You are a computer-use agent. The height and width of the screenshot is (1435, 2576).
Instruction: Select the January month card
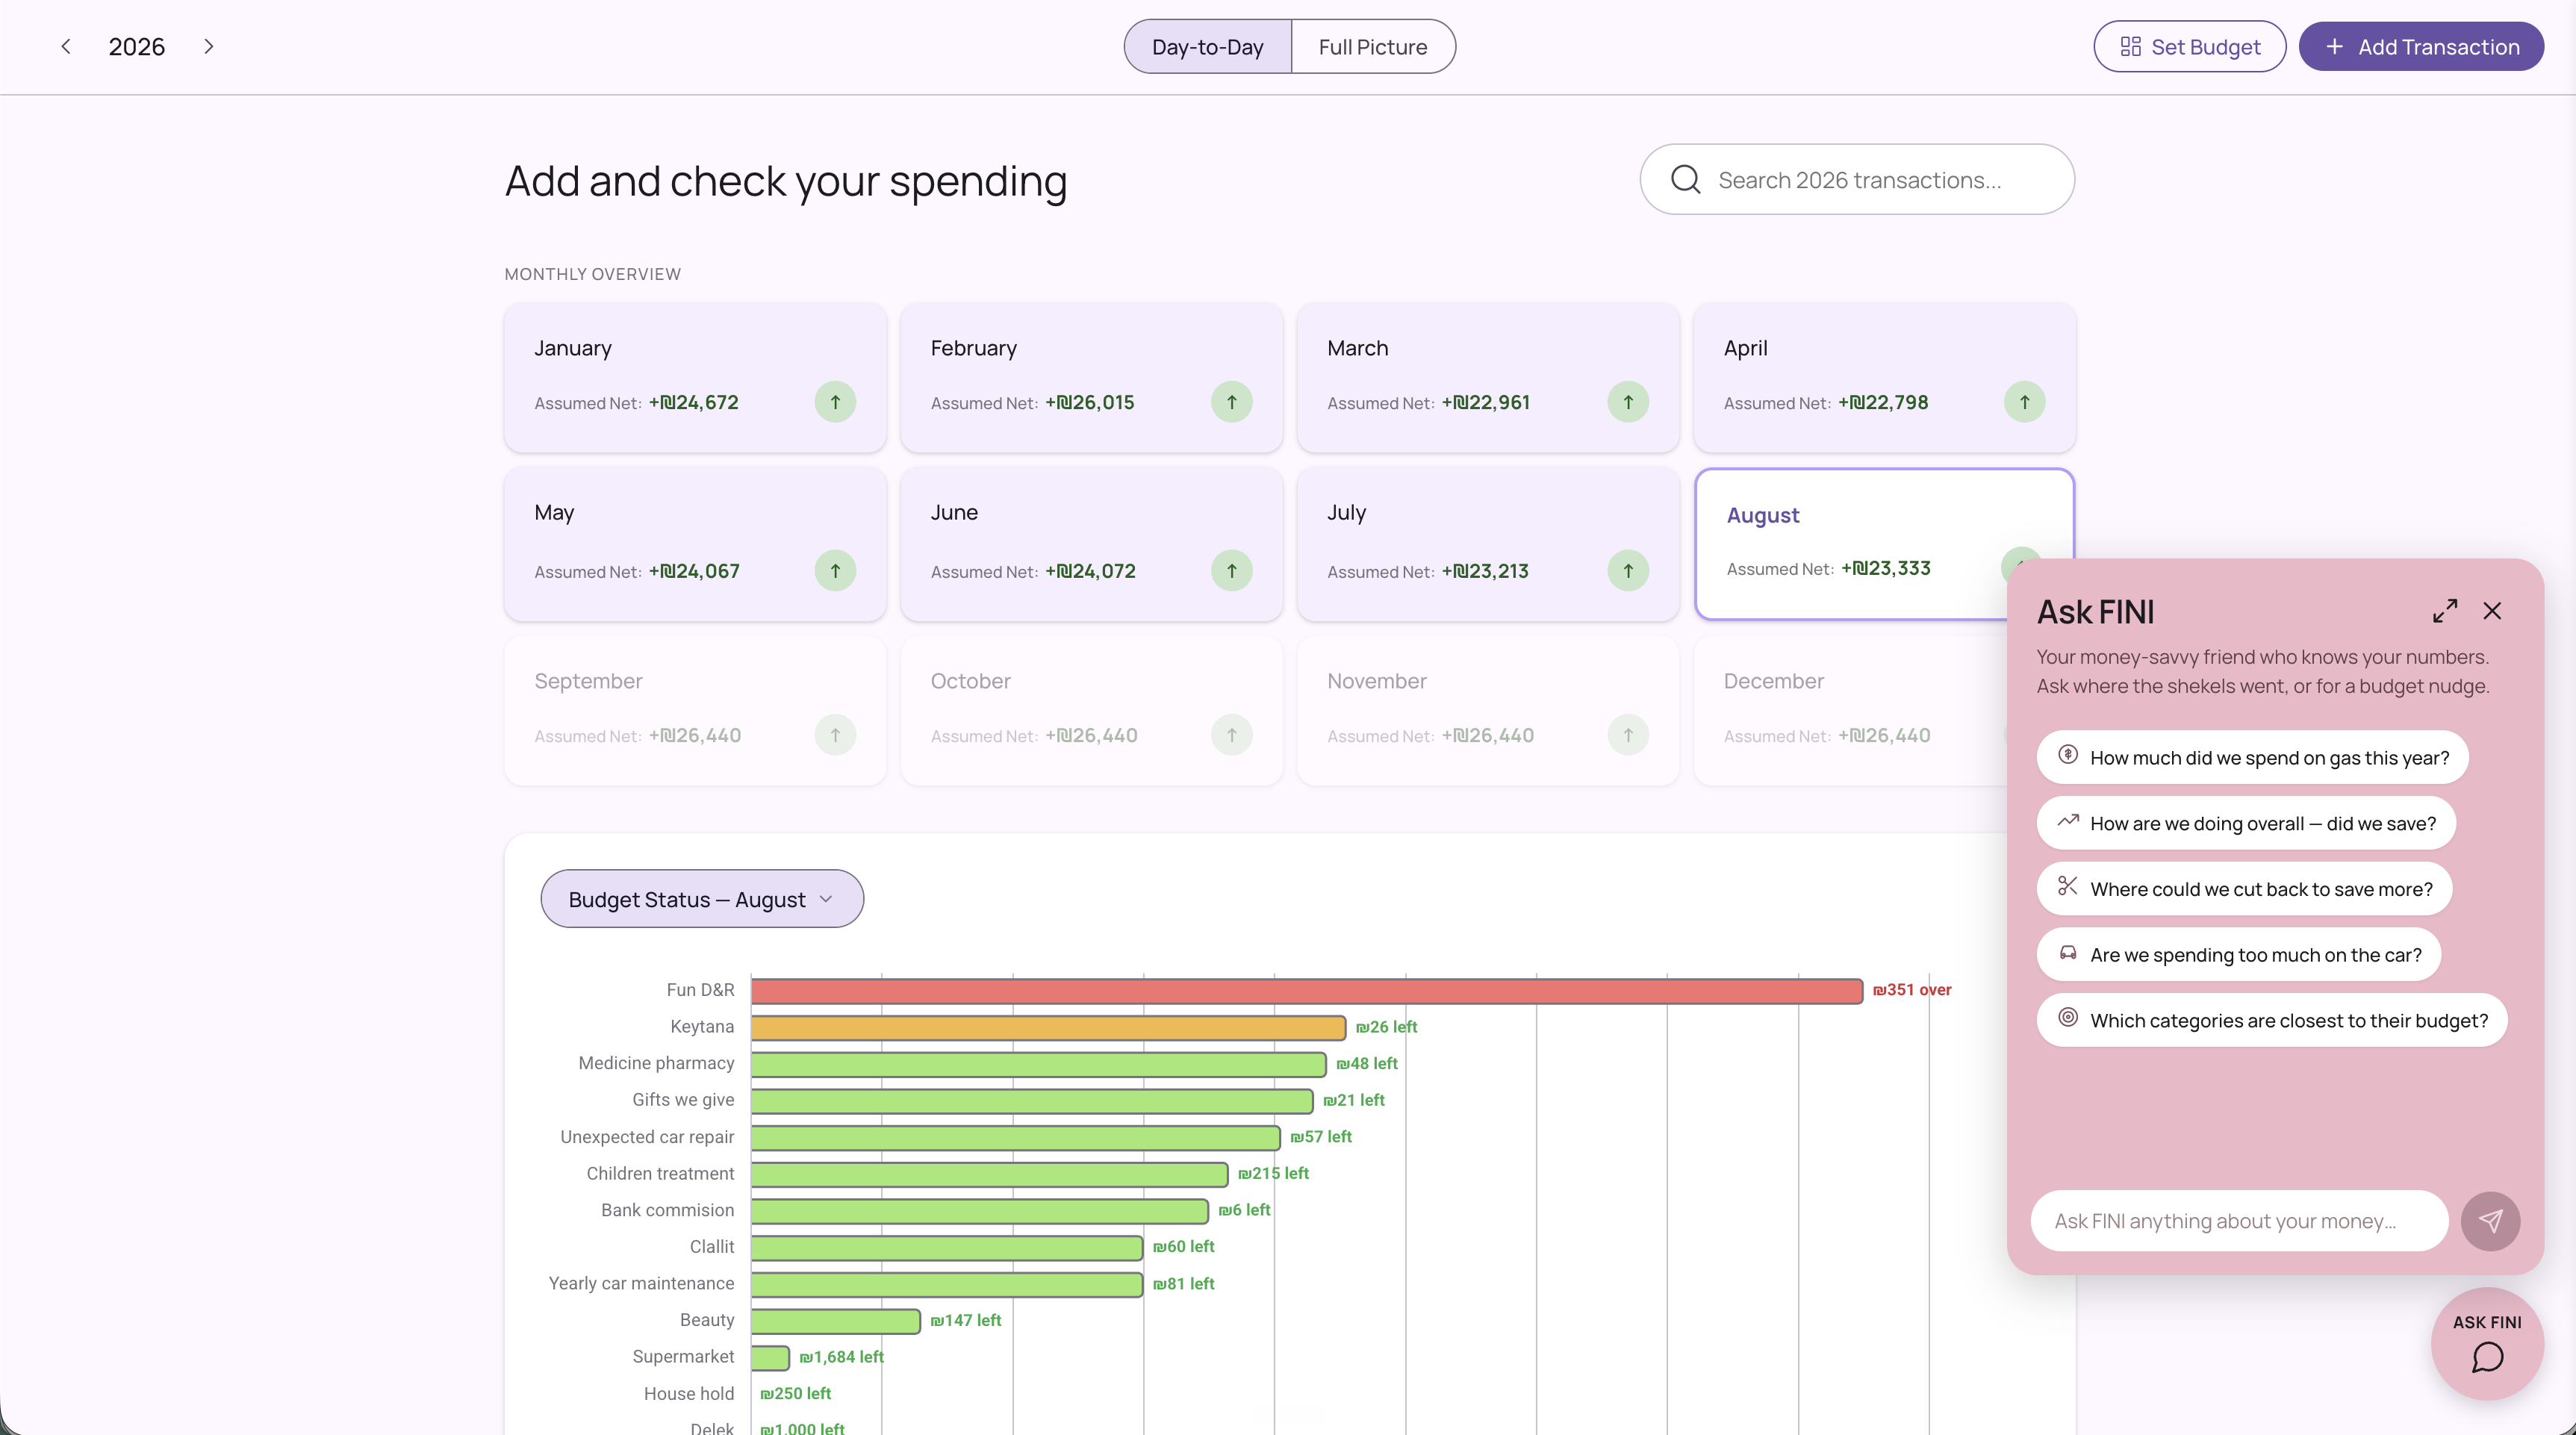tap(695, 377)
